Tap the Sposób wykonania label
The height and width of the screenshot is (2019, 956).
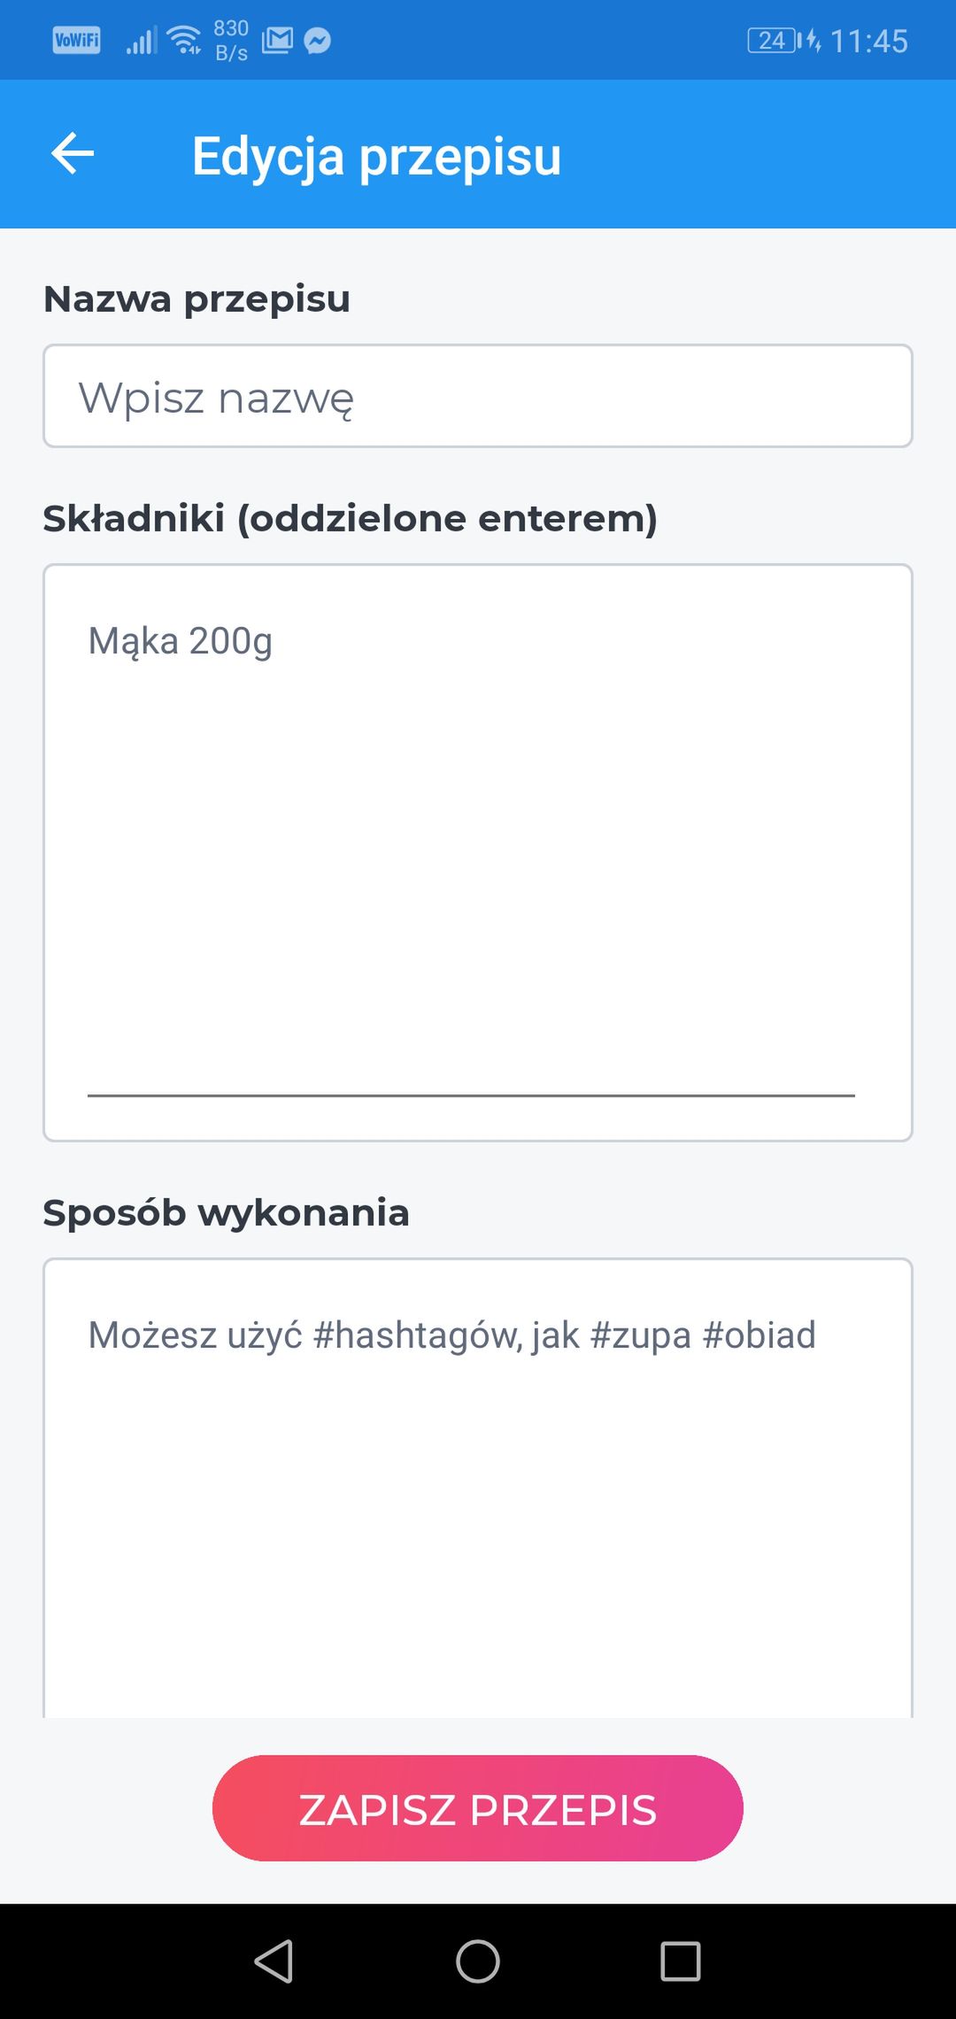227,1213
